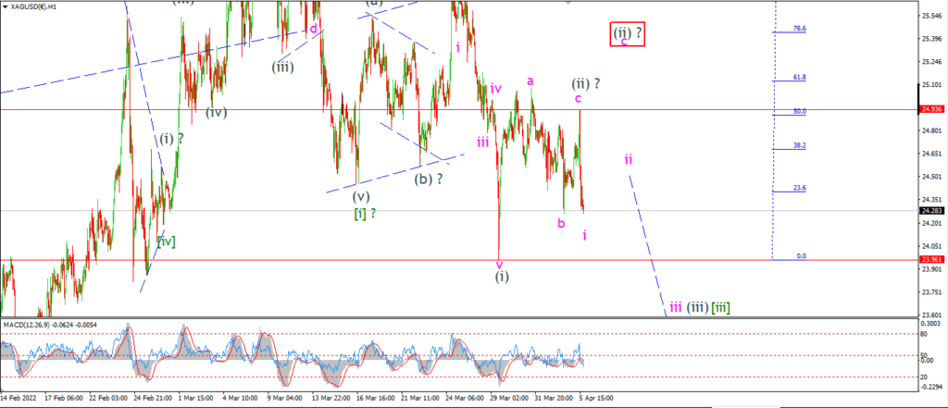This screenshot has width=948, height=408.
Task: Select the pink ii projection label
Action: pos(629,159)
